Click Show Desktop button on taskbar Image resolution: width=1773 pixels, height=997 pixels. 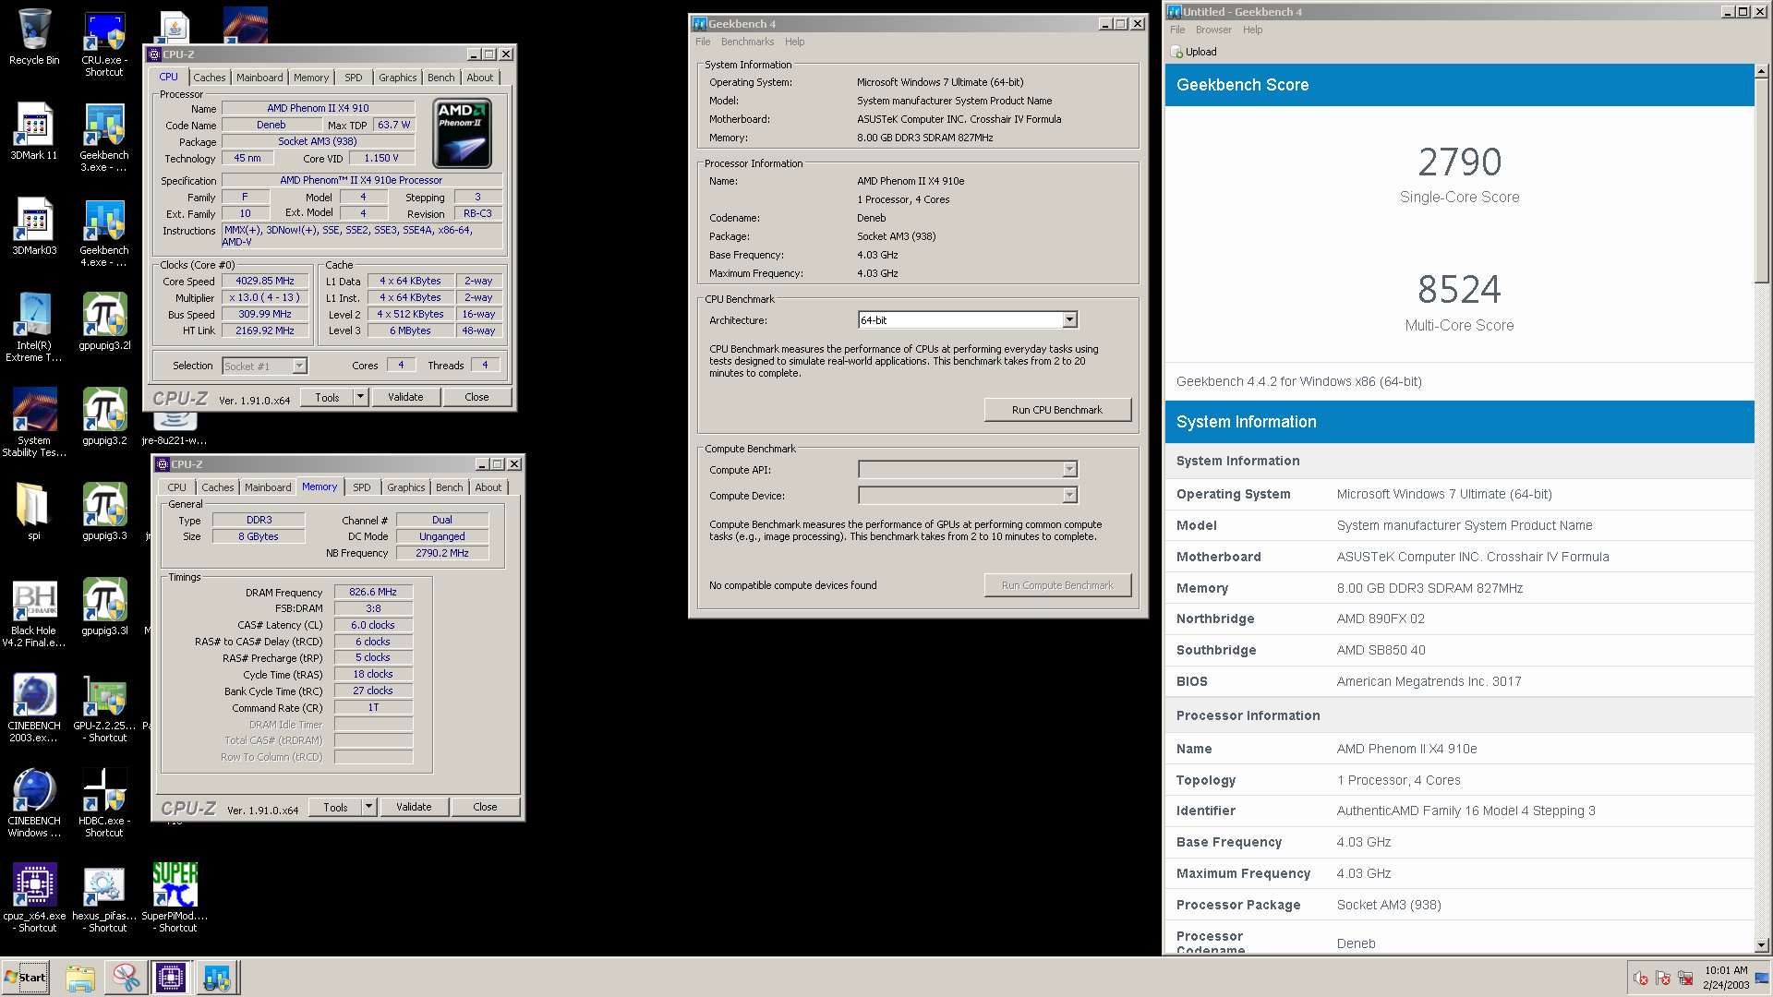pos(1762,978)
